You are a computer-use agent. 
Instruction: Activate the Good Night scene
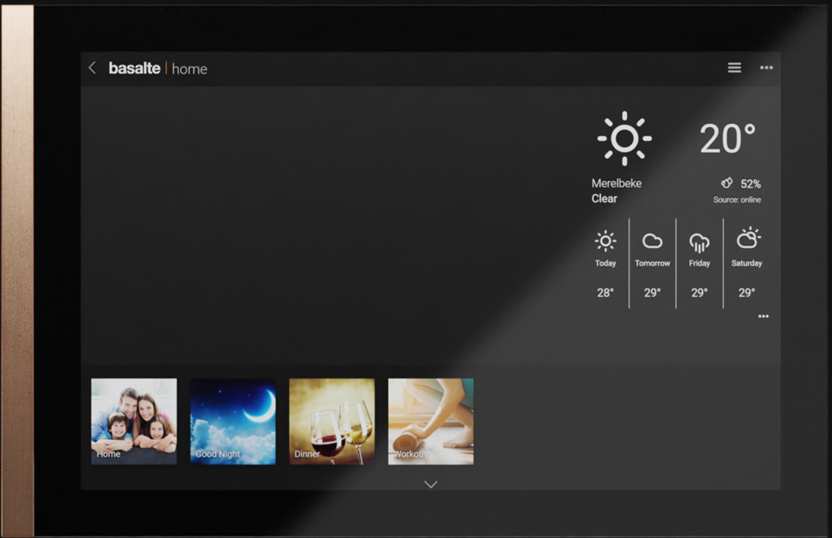coord(233,421)
